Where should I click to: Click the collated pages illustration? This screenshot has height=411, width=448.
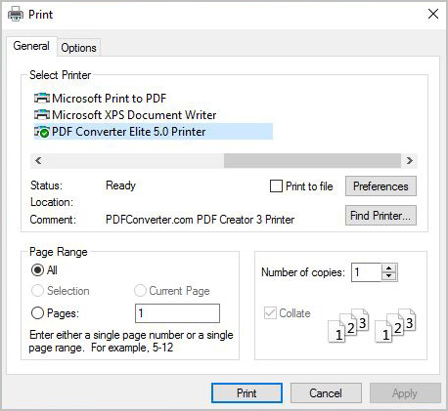[x=372, y=325]
